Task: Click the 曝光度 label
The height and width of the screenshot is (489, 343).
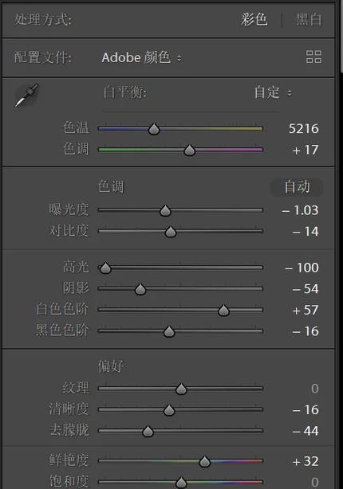Action: click(69, 210)
